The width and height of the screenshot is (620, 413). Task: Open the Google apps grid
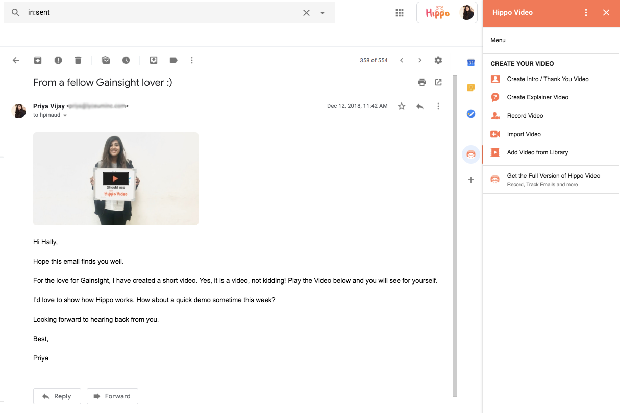pos(400,13)
